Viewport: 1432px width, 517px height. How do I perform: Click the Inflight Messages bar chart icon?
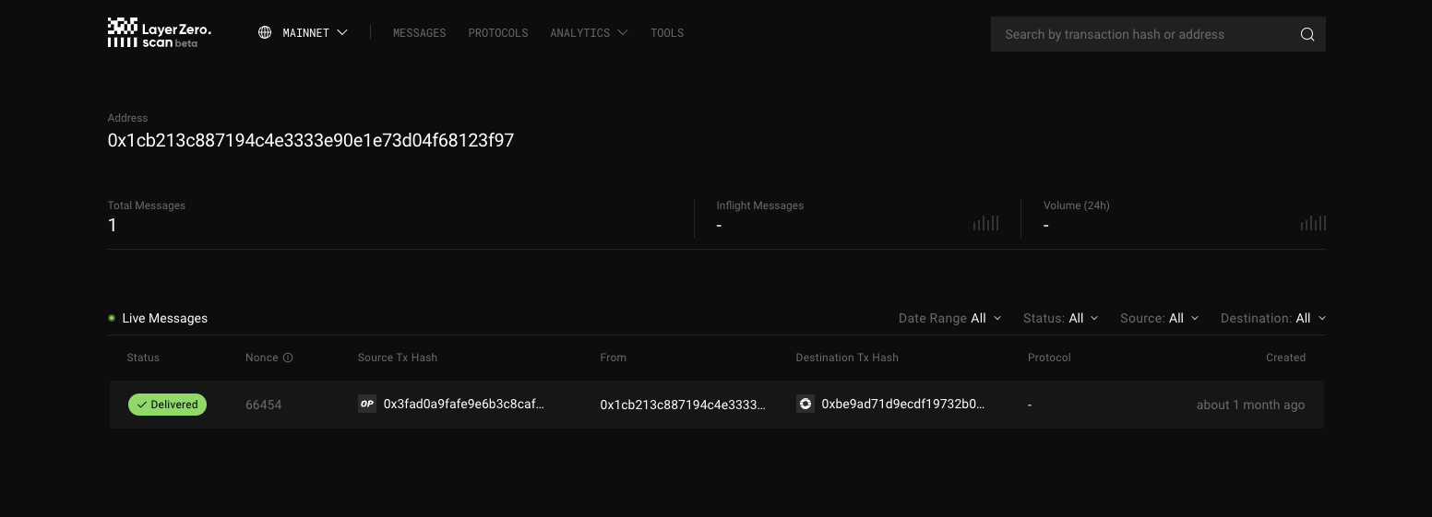click(986, 223)
